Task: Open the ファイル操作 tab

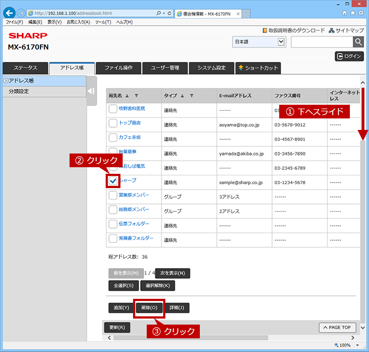Action: [118, 68]
